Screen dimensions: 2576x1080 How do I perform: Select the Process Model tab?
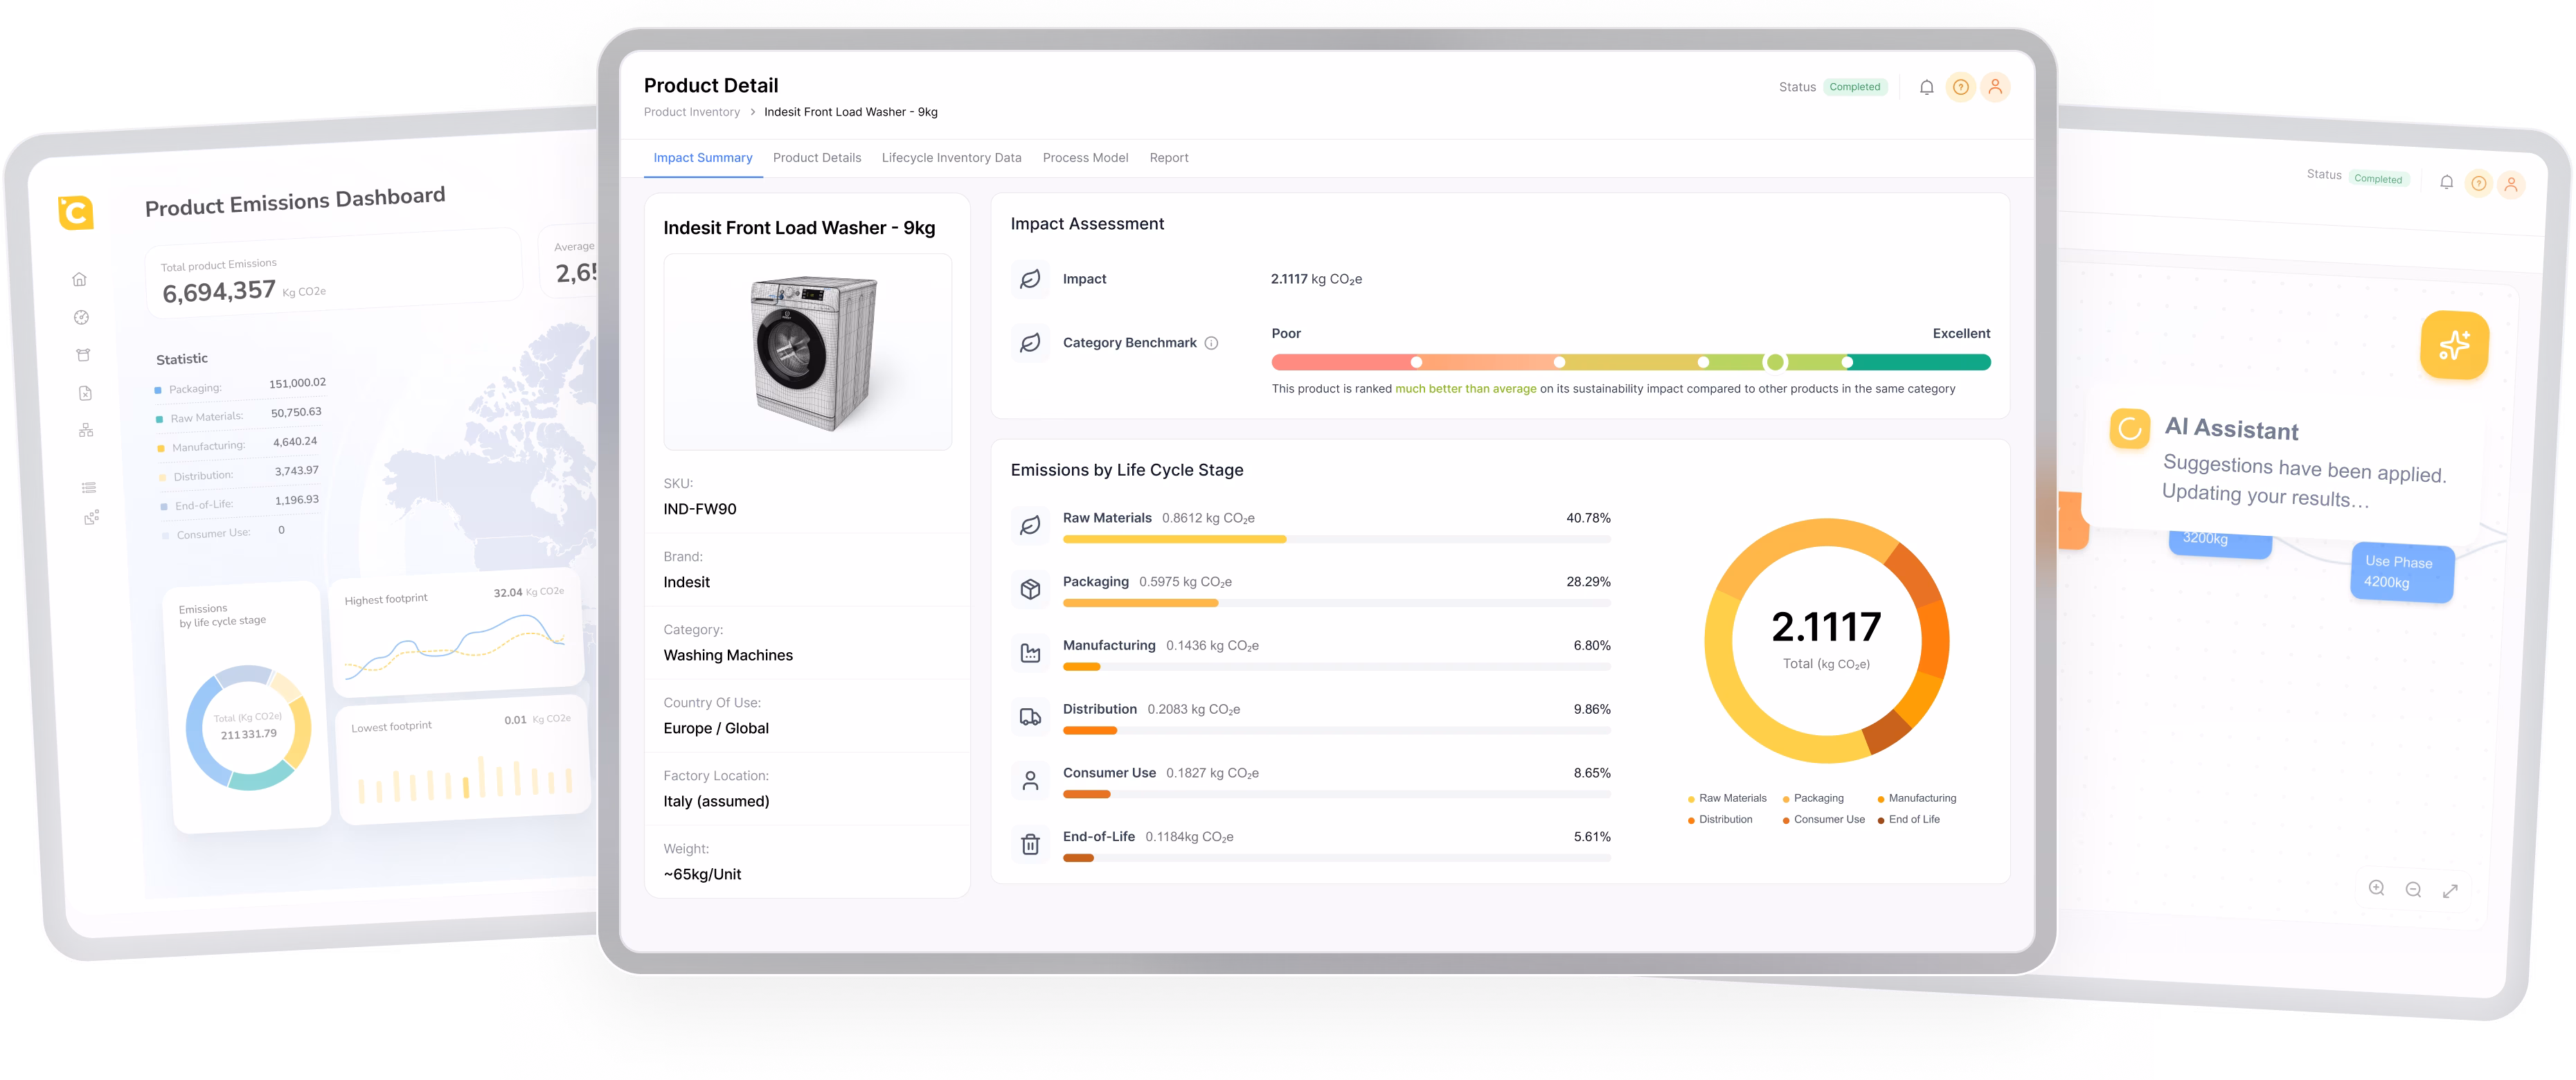pos(1085,158)
